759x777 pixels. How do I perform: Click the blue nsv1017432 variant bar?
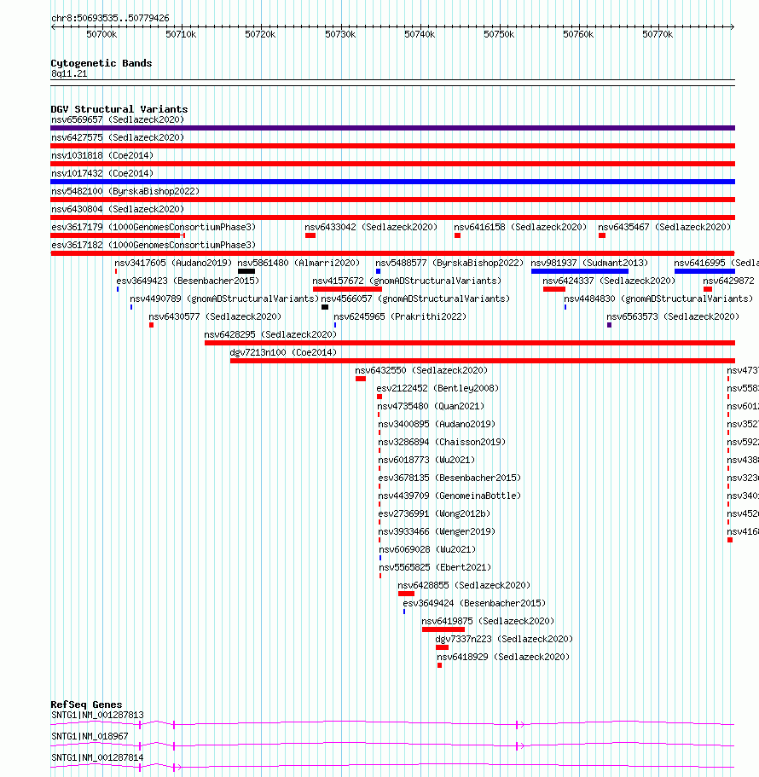pos(392,182)
